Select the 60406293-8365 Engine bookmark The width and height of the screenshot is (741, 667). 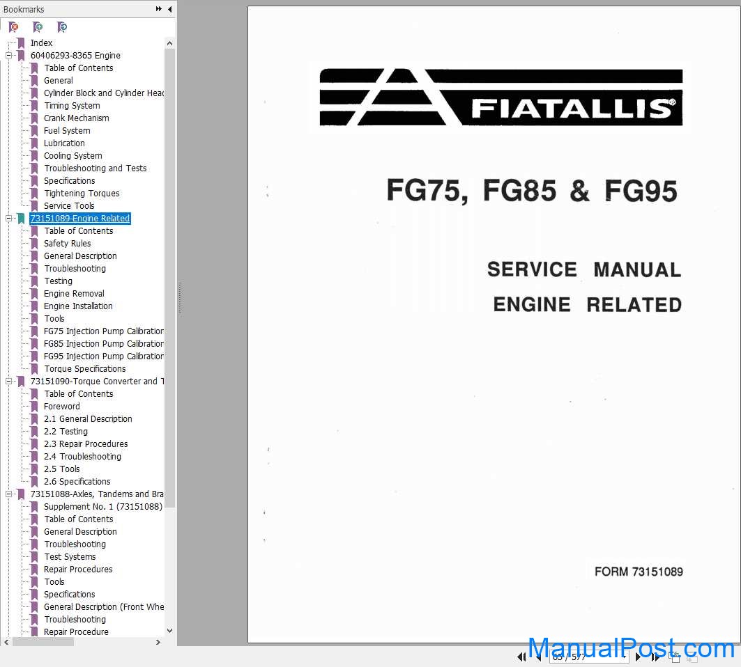click(x=75, y=55)
